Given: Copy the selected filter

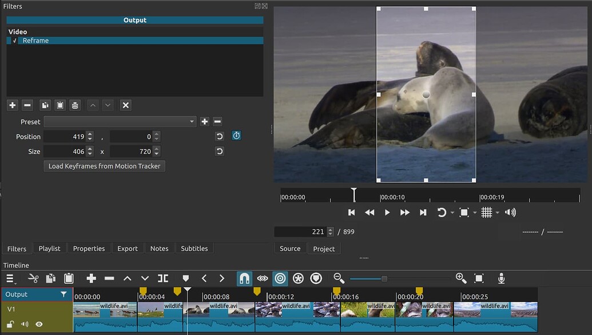Looking at the screenshot, I should point(45,105).
